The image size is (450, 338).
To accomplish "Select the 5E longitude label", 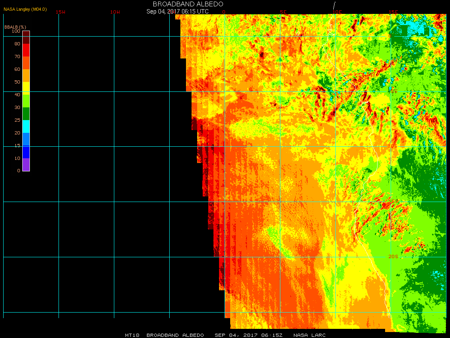I will [x=283, y=12].
